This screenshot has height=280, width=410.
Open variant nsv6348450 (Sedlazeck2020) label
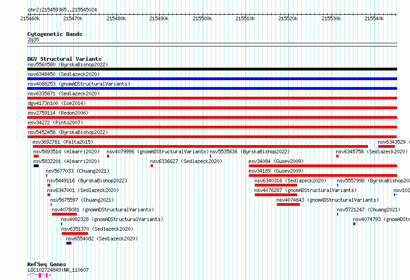click(x=64, y=74)
